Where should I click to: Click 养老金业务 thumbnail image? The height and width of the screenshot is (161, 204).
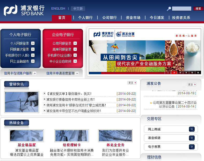point(115,136)
